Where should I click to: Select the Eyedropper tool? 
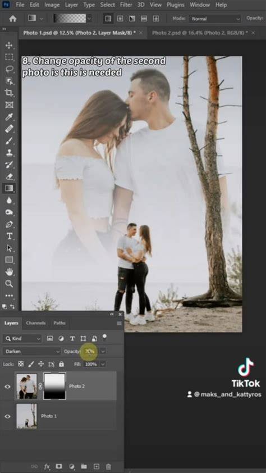point(9,117)
